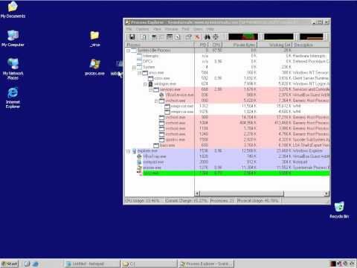
Task: Click the Commit Charge status bar entry
Action: 186,200
